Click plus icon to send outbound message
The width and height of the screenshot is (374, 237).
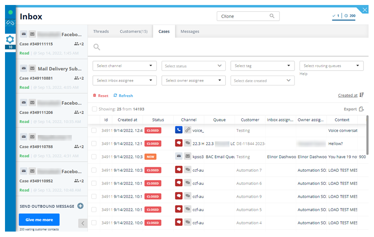80,206
